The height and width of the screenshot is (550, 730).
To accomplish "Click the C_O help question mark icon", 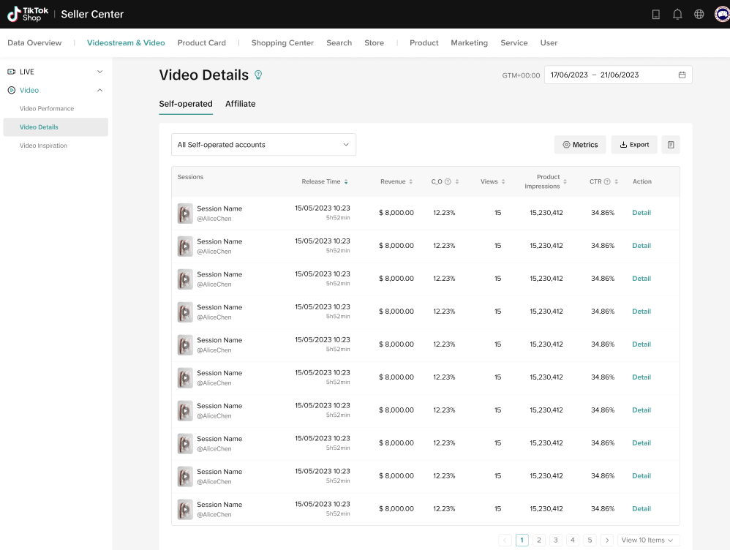I will point(448,182).
